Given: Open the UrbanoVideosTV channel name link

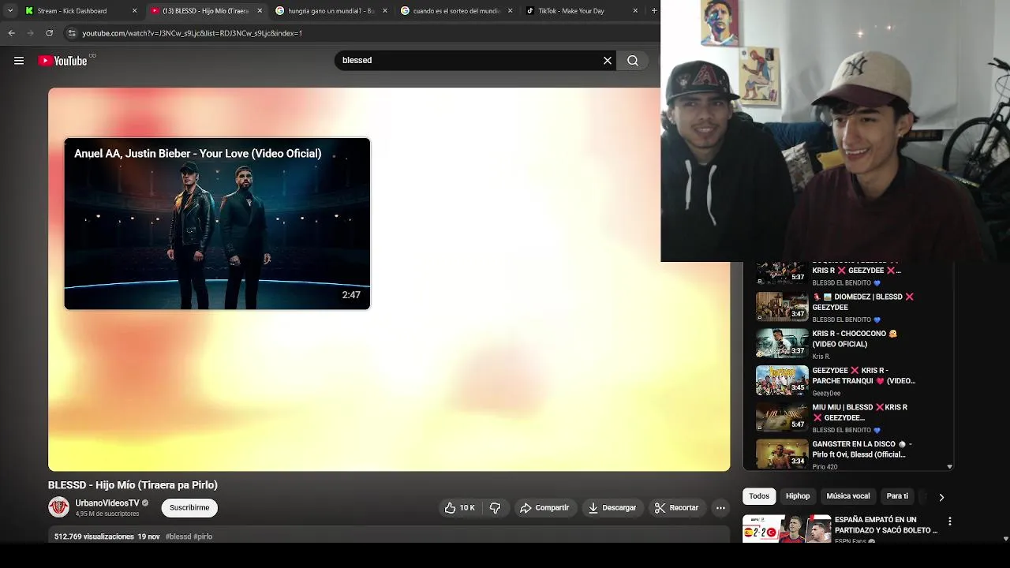Looking at the screenshot, I should pos(107,503).
